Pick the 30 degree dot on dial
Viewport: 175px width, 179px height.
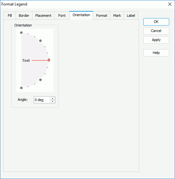tap(45, 47)
